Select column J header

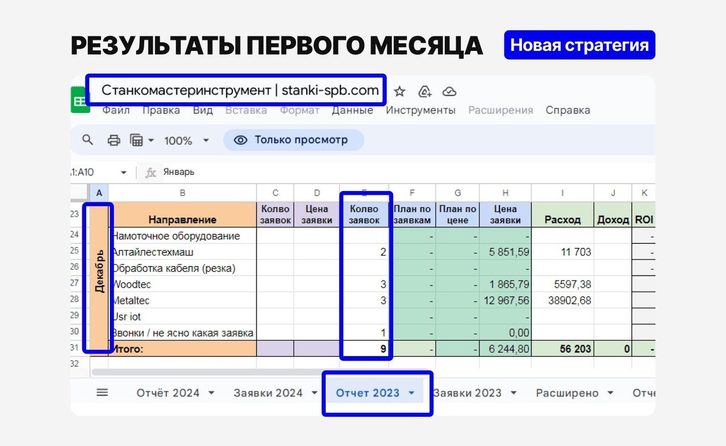613,192
